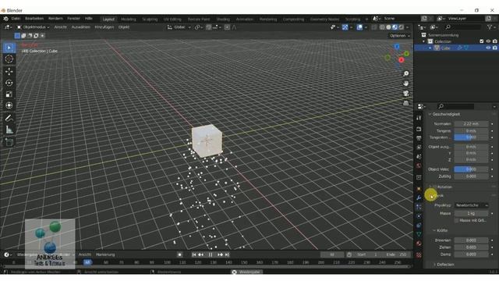Click the red X axis gizmo ball
The image size is (499, 281).
(402, 60)
